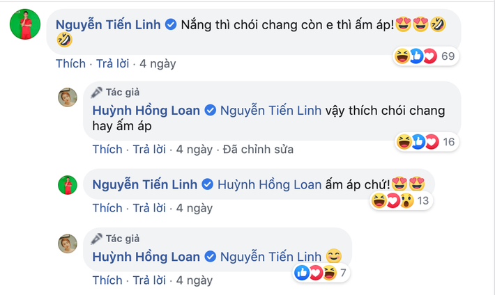This screenshot has width=495, height=295.
Task: Open the 13 reactions on "ấm áp chứ" reply
Action: click(x=402, y=201)
